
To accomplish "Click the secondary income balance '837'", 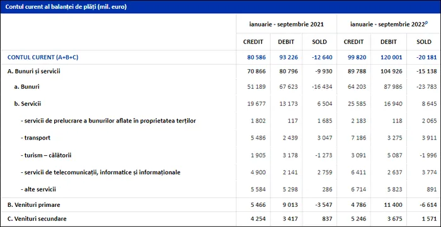I will (x=328, y=219).
